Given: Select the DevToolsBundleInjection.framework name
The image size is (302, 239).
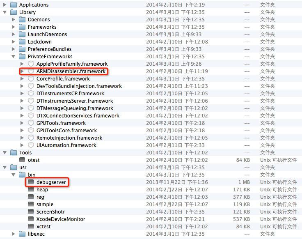Looking at the screenshot, I should pos(79,86).
